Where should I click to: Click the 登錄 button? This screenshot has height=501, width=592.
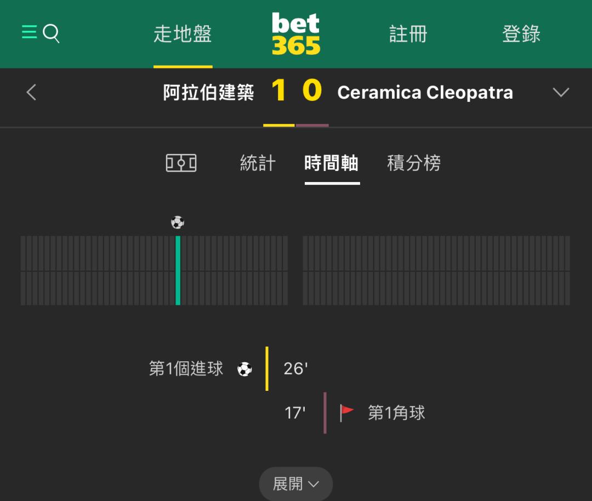[521, 34]
